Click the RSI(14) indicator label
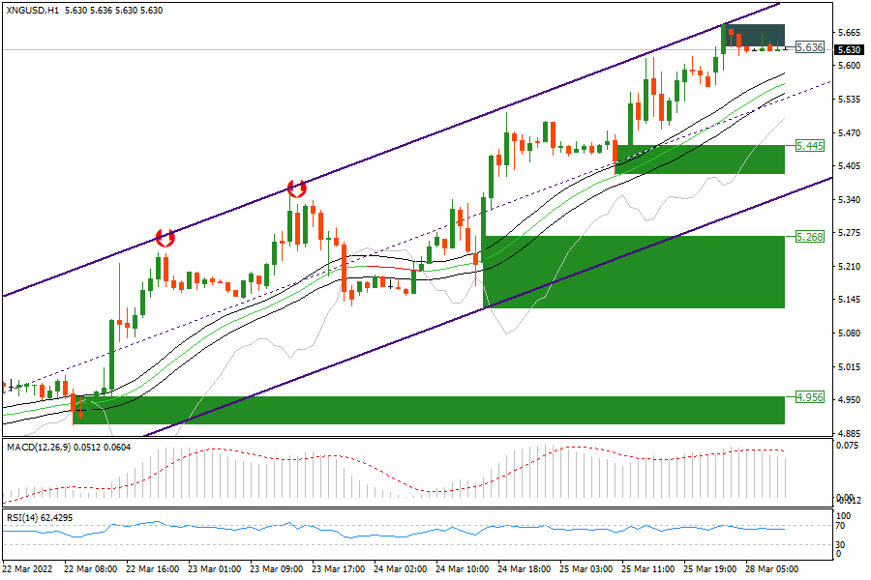Image resolution: width=871 pixels, height=580 pixels. pyautogui.click(x=21, y=518)
